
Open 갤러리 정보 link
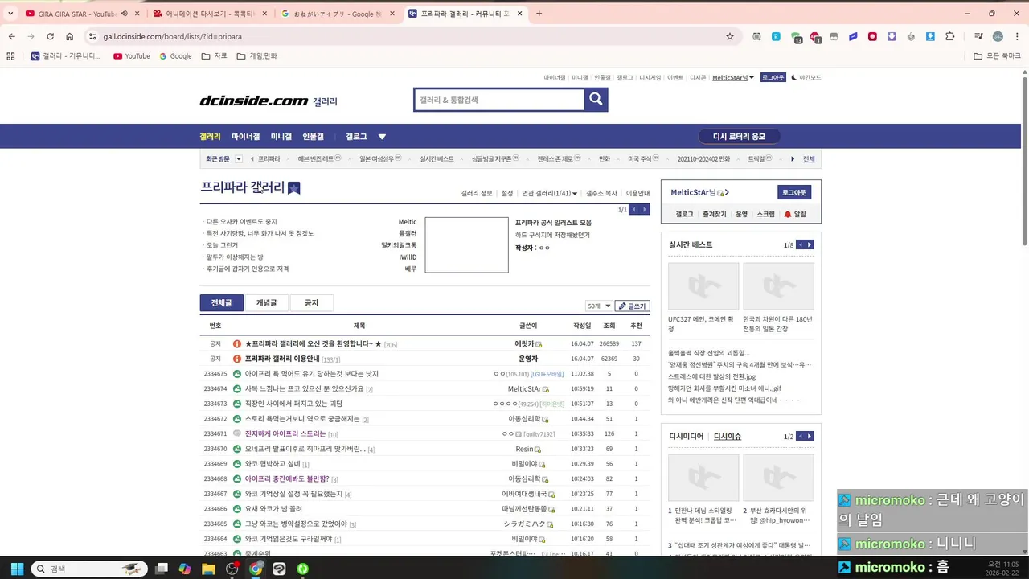(477, 193)
